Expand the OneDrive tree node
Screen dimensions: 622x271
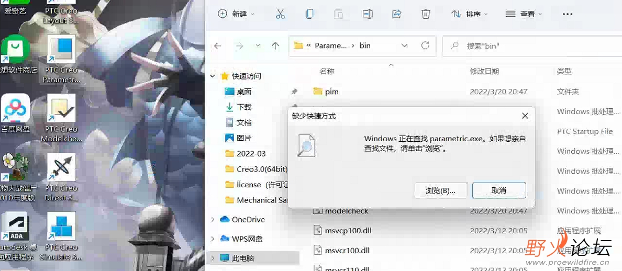pyautogui.click(x=213, y=220)
